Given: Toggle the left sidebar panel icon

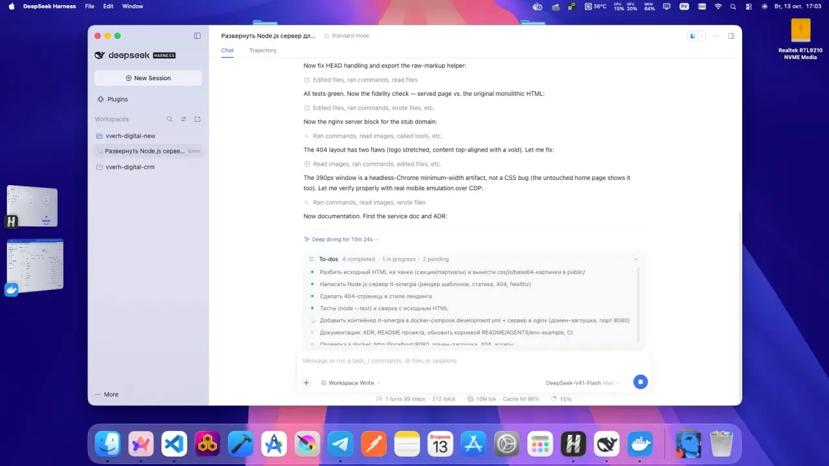Looking at the screenshot, I should point(198,36).
